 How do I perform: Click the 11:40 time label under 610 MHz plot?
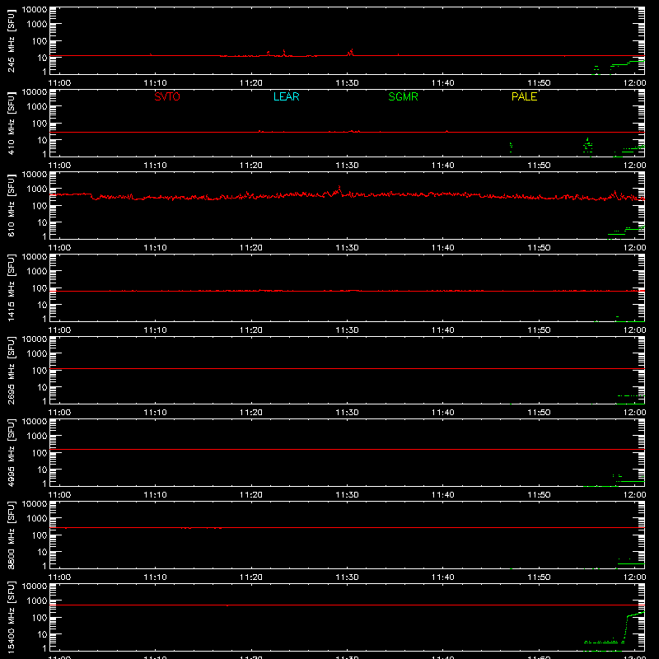tap(443, 248)
